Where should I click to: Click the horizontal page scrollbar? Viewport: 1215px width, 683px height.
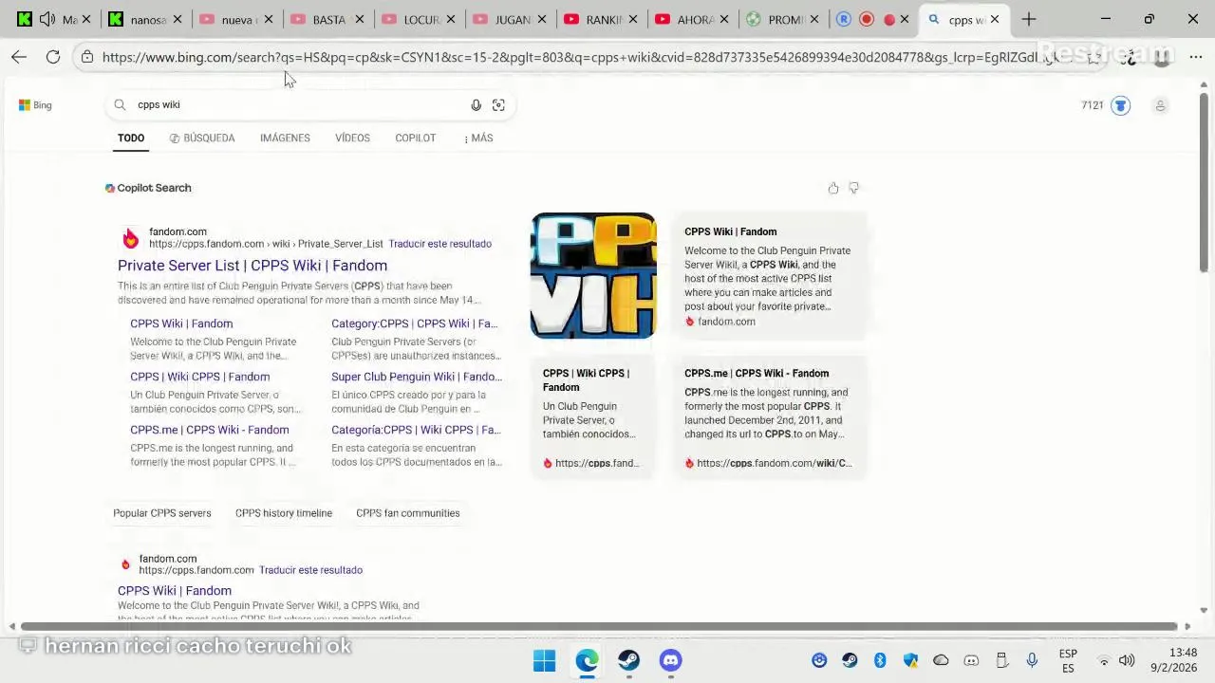pyautogui.click(x=600, y=626)
